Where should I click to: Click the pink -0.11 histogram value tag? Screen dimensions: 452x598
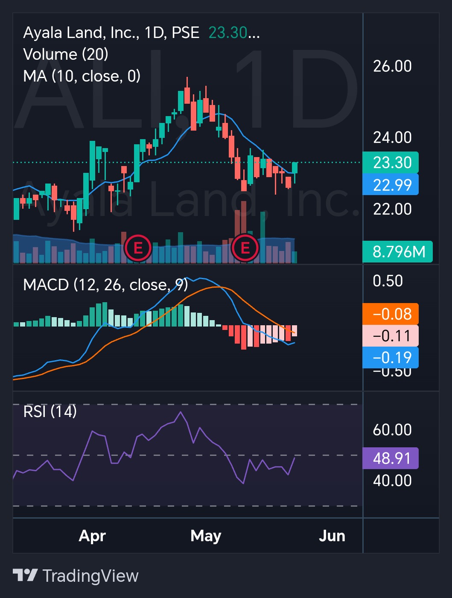point(391,336)
